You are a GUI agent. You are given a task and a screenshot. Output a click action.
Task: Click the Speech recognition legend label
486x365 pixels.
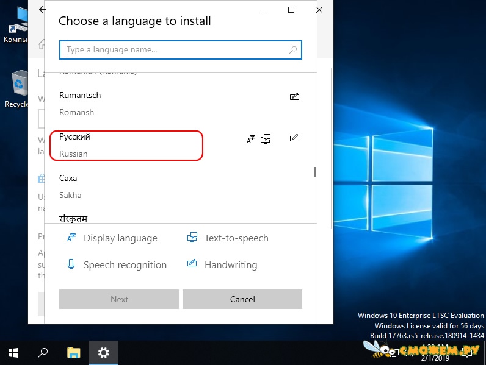pos(125,265)
